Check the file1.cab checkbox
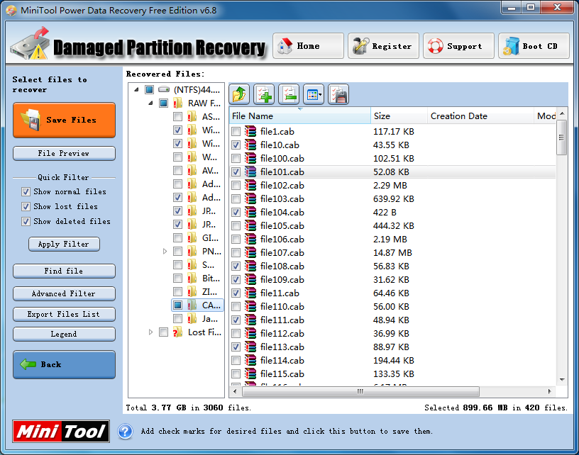Viewport: 579px width, 455px height. click(236, 132)
